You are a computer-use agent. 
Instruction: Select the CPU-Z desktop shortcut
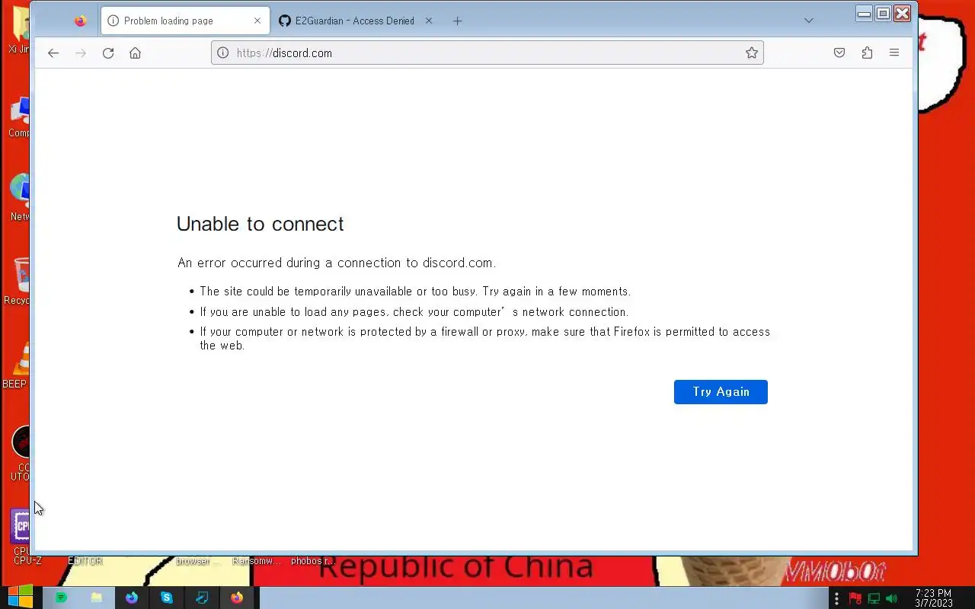coord(21,537)
